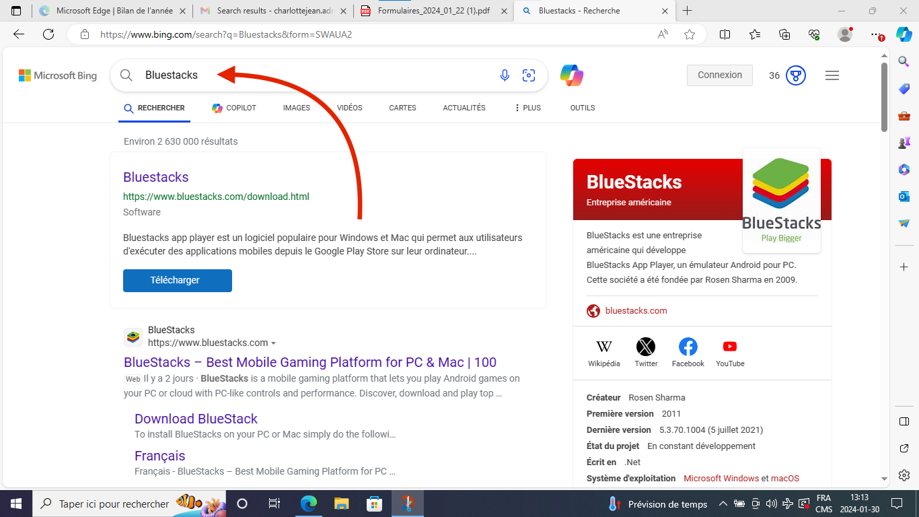The image size is (919, 517).
Task: Click the microphone voice search icon
Action: [x=505, y=75]
